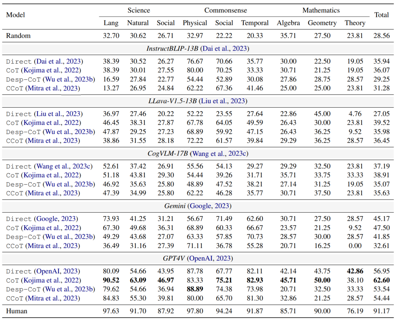This screenshot has height=321, width=396.
Task: Select the Physical value 76.67
Action: click(195, 61)
